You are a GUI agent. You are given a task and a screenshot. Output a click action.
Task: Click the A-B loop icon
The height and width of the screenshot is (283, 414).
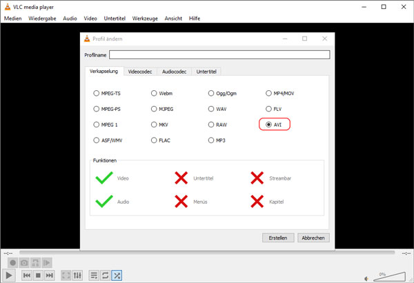pyautogui.click(x=35, y=263)
